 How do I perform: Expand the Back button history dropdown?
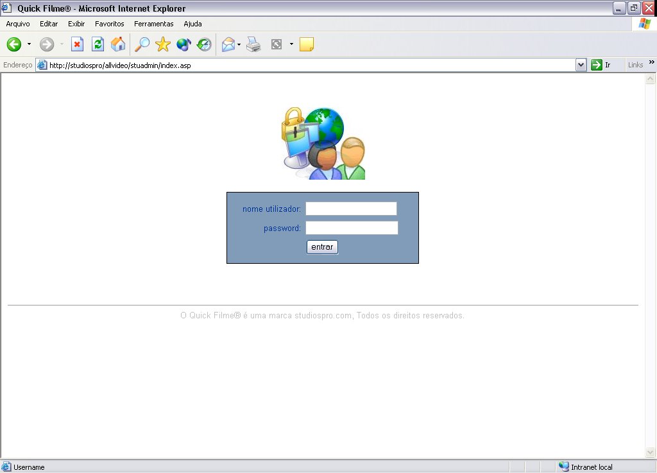click(x=29, y=44)
